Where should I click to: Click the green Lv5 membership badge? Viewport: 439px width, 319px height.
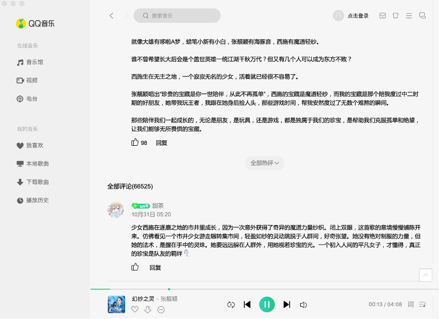click(x=141, y=206)
